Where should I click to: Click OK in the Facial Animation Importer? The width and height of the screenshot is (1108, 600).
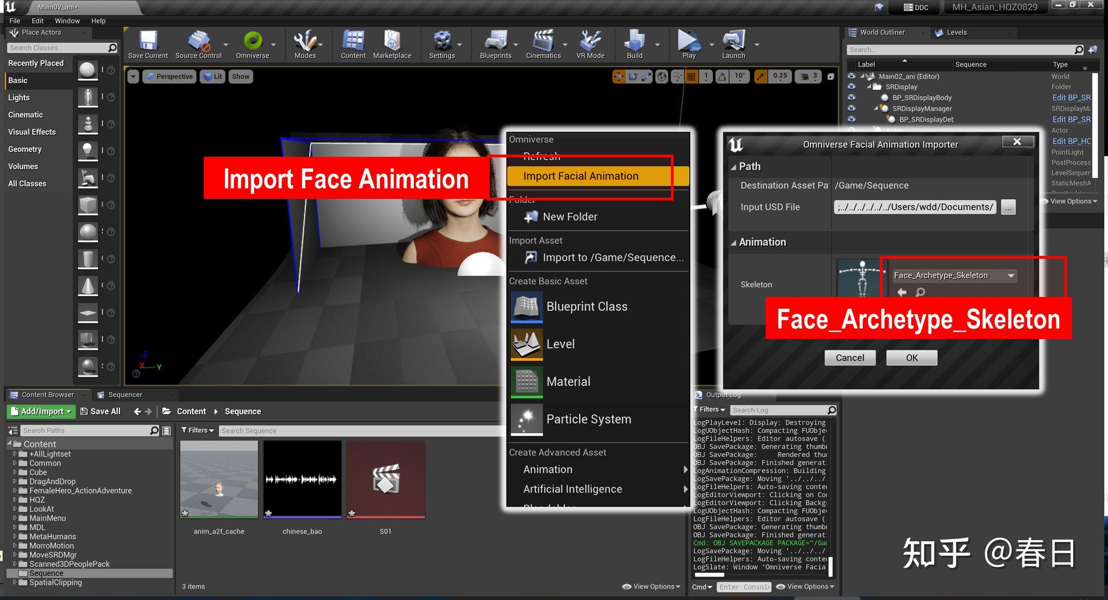click(911, 358)
